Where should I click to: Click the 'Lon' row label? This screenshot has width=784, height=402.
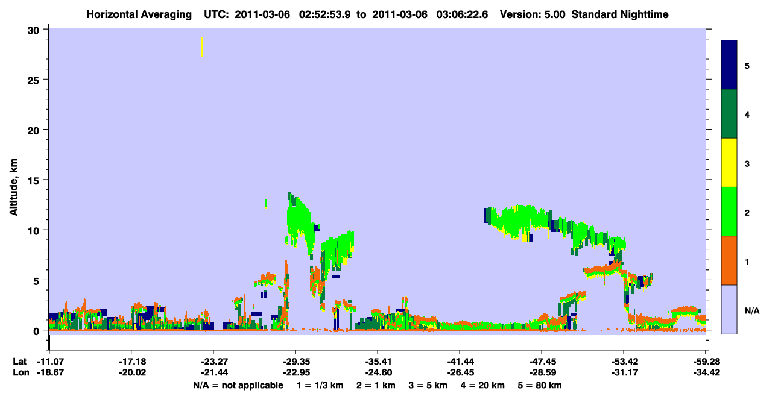click(x=21, y=373)
